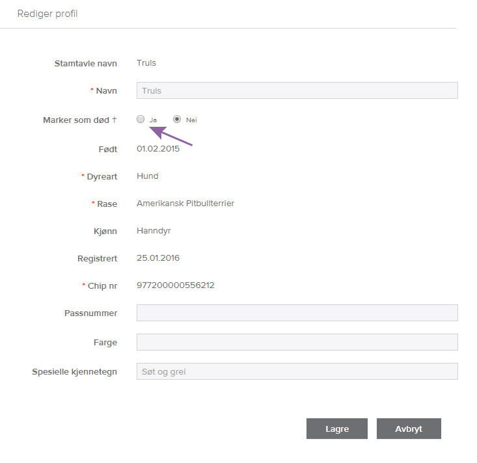Select the Ja radio button

click(x=141, y=120)
